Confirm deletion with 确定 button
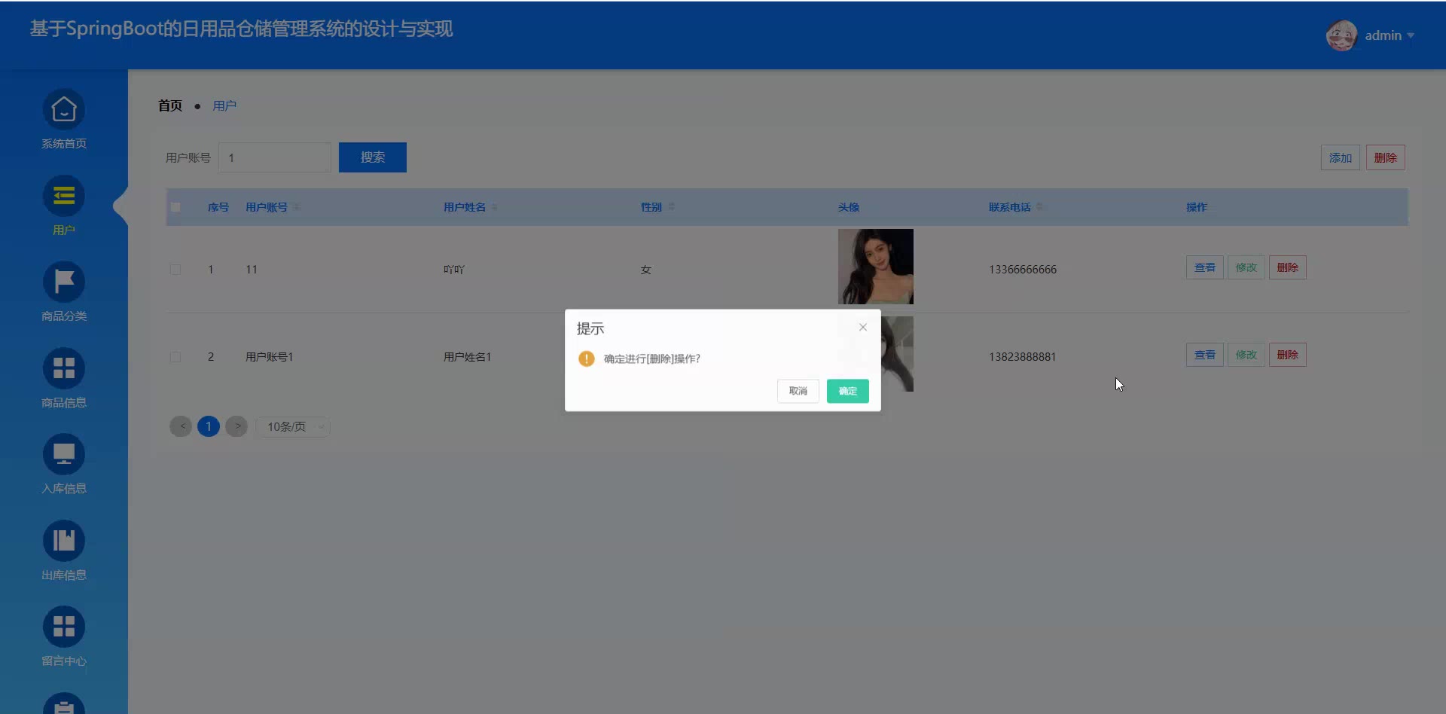The height and width of the screenshot is (714, 1446). coord(848,391)
